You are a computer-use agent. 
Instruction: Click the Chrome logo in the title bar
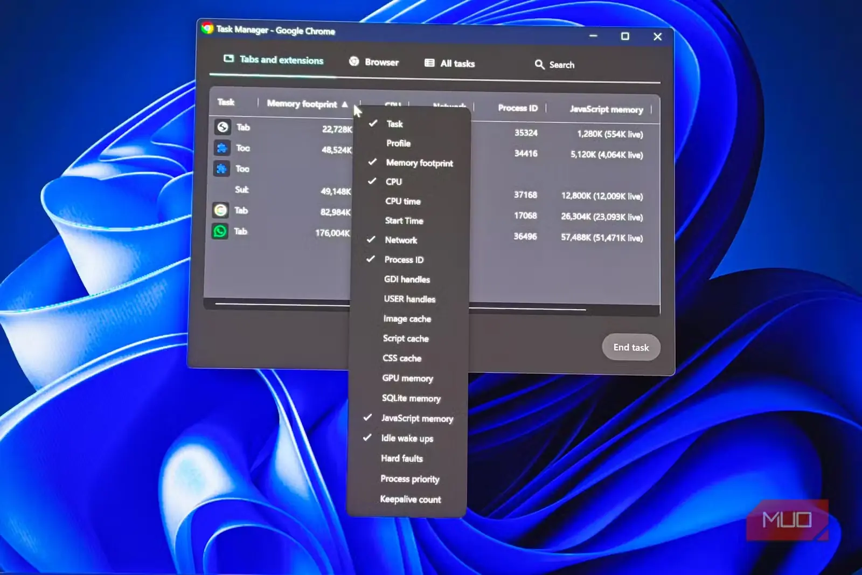coord(207,28)
